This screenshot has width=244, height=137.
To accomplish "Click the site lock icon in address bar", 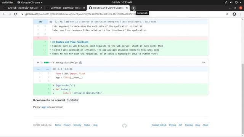I will click(22, 14).
